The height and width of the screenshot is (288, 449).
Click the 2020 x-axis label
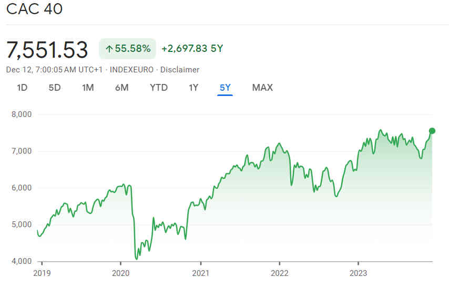pyautogui.click(x=121, y=273)
